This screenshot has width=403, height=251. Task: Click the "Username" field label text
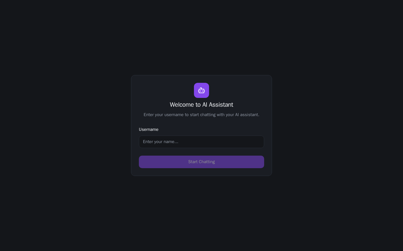[x=149, y=130]
